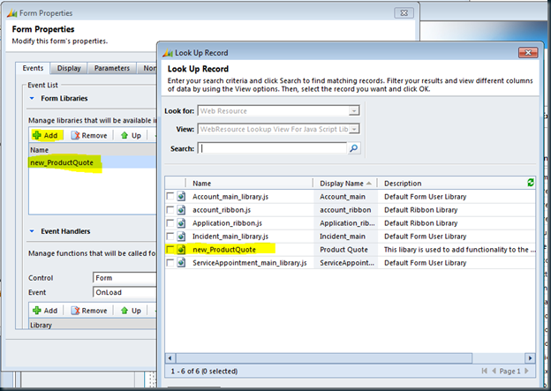Click the search magnifier icon

click(354, 148)
